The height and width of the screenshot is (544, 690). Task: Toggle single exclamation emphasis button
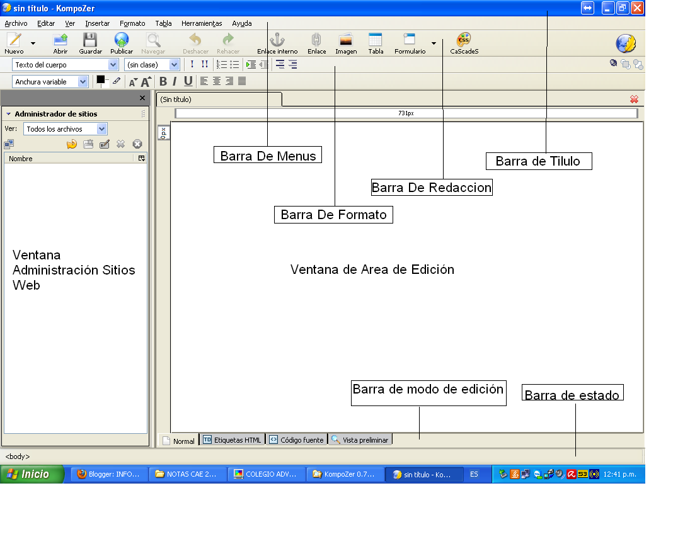point(192,65)
